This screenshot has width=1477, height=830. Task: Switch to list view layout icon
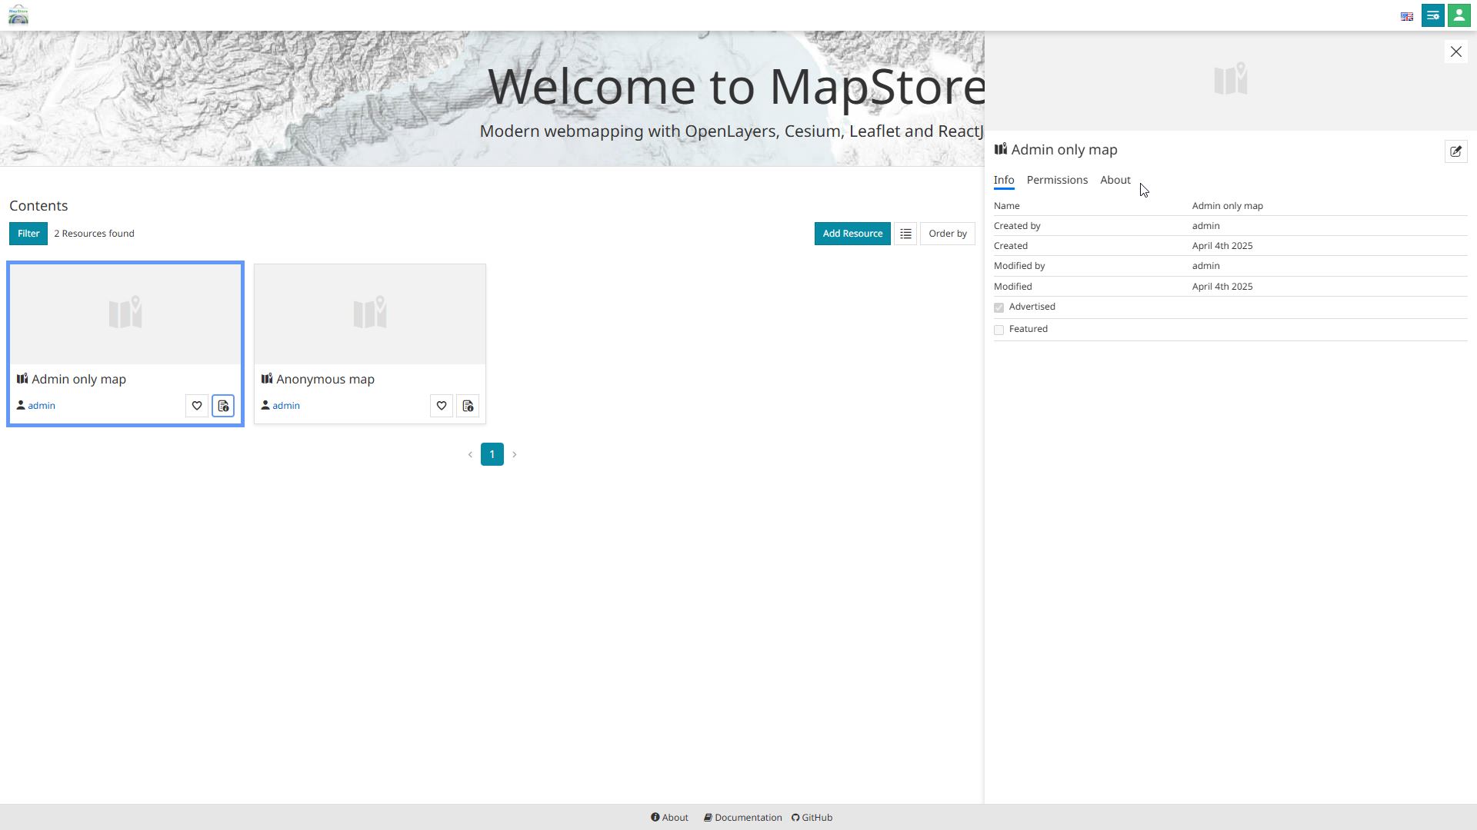click(905, 234)
